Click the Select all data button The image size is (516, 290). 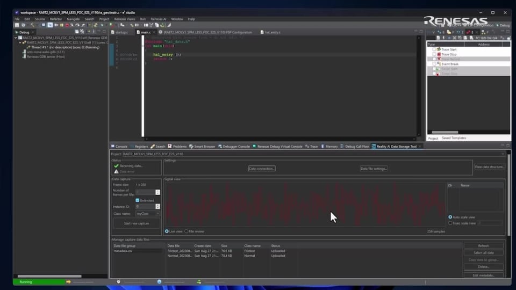(483, 253)
